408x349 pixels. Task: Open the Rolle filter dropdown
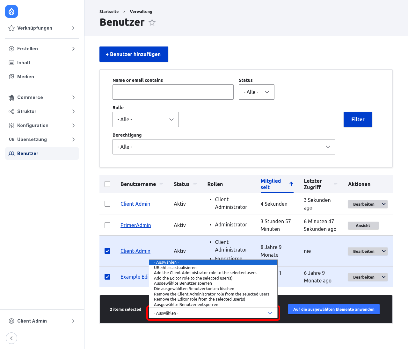tap(145, 119)
